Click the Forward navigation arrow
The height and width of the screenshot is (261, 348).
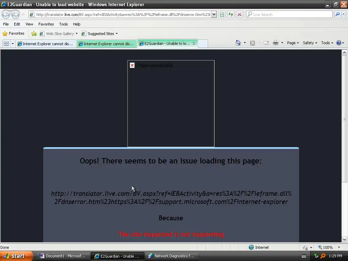point(15,15)
